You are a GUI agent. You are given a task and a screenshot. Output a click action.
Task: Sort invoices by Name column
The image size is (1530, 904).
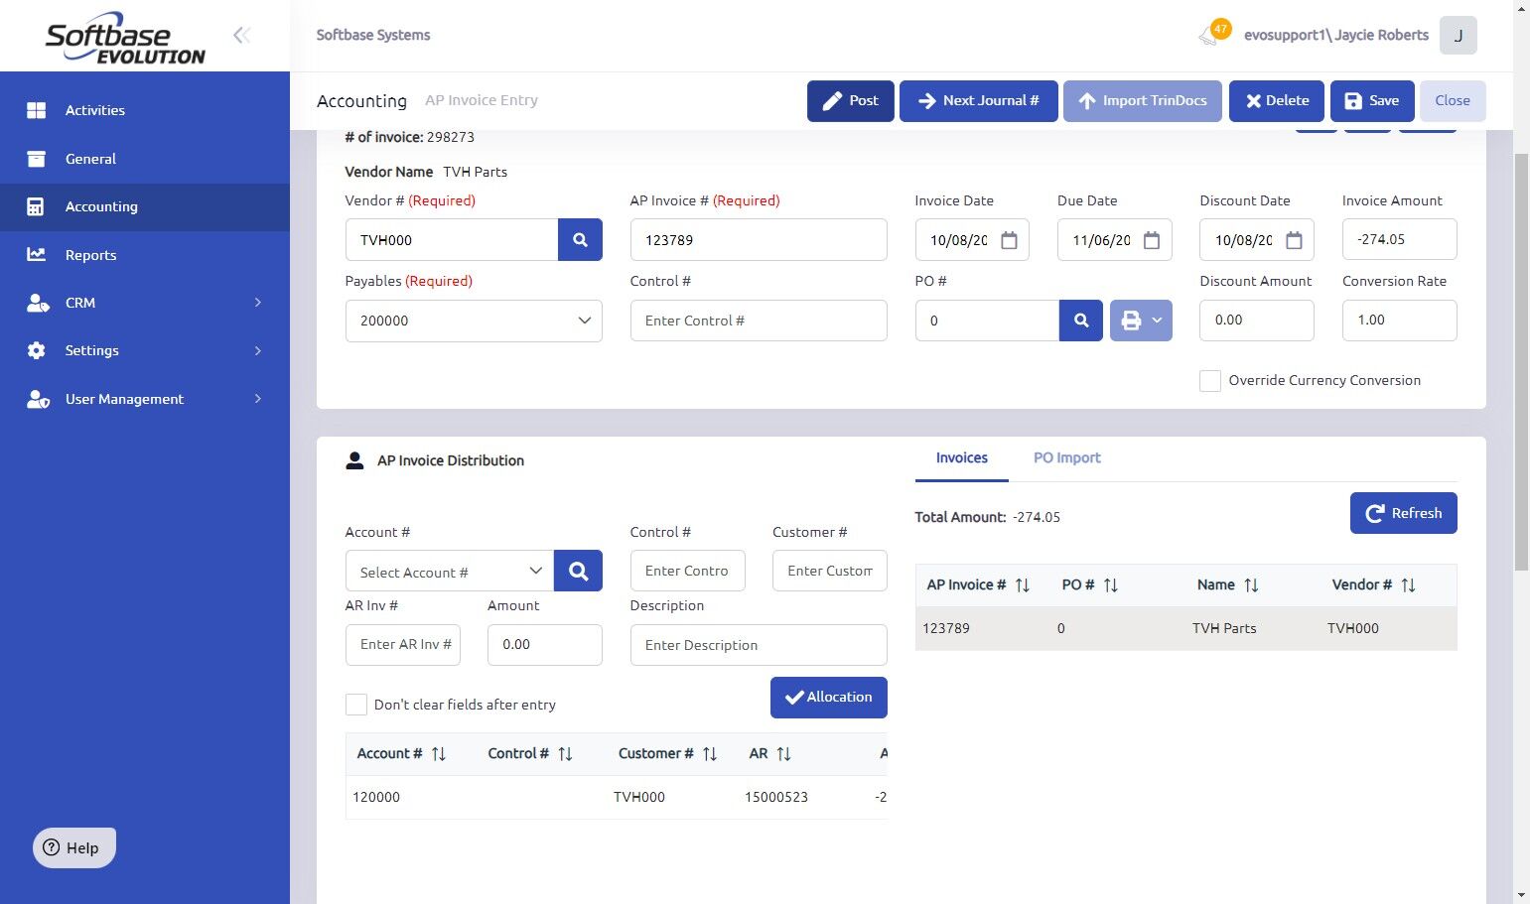pos(1251,585)
